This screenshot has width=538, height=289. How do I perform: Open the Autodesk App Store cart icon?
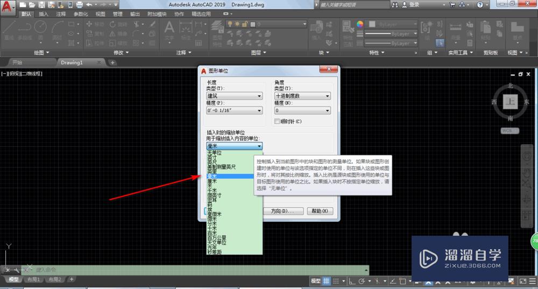click(x=452, y=5)
